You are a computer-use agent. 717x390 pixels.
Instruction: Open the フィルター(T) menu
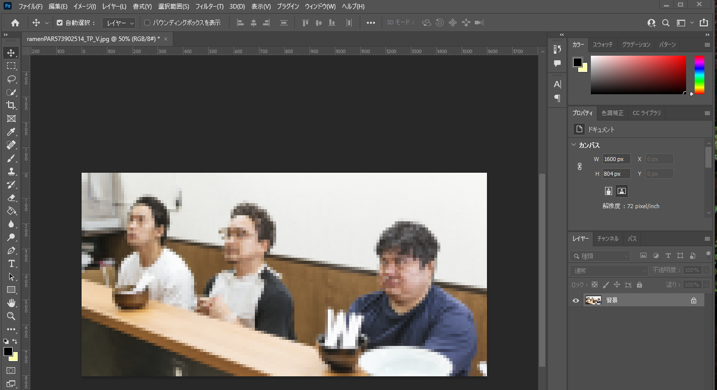[209, 7]
